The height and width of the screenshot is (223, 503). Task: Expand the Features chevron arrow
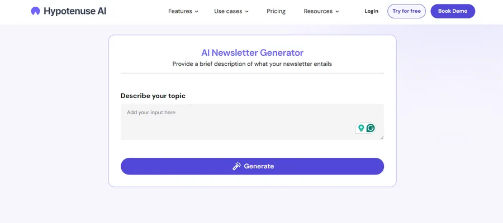point(197,12)
